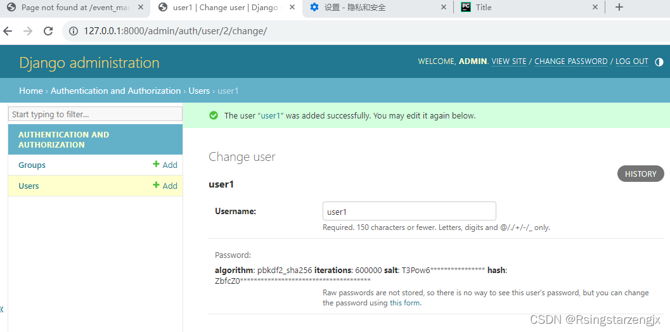Click the 'Password:' label

pos(233,255)
